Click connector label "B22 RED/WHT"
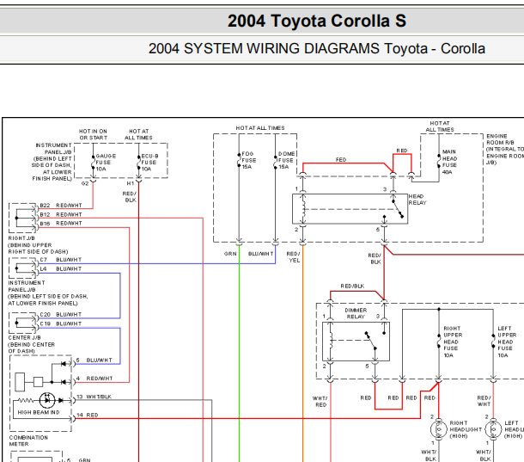Image resolution: width=524 pixels, height=462 pixels. click(x=61, y=206)
